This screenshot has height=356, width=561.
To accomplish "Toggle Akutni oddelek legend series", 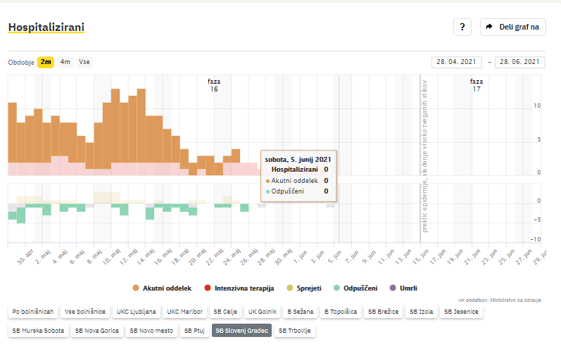I will tap(163, 288).
